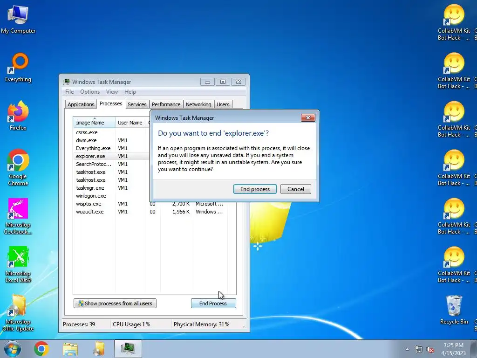Select the dwm.exe process
Image resolution: width=477 pixels, height=358 pixels.
[x=111, y=140]
